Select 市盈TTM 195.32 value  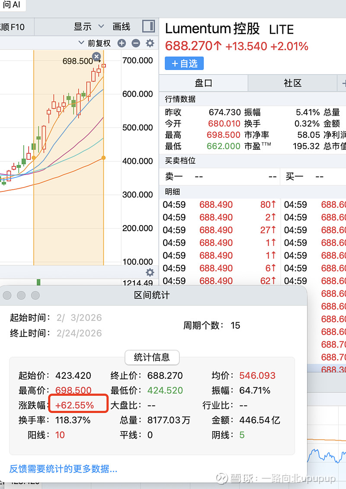[306, 146]
